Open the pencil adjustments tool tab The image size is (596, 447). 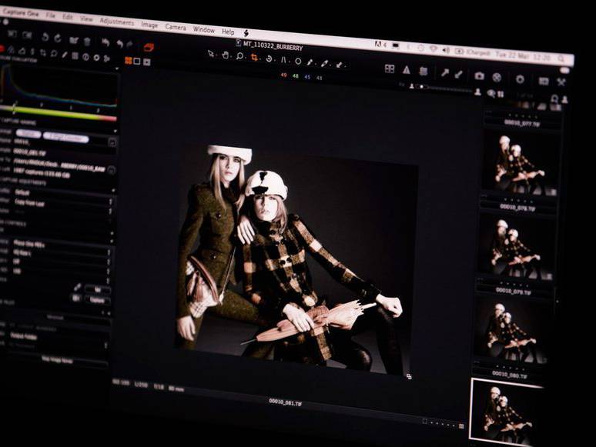click(x=65, y=55)
